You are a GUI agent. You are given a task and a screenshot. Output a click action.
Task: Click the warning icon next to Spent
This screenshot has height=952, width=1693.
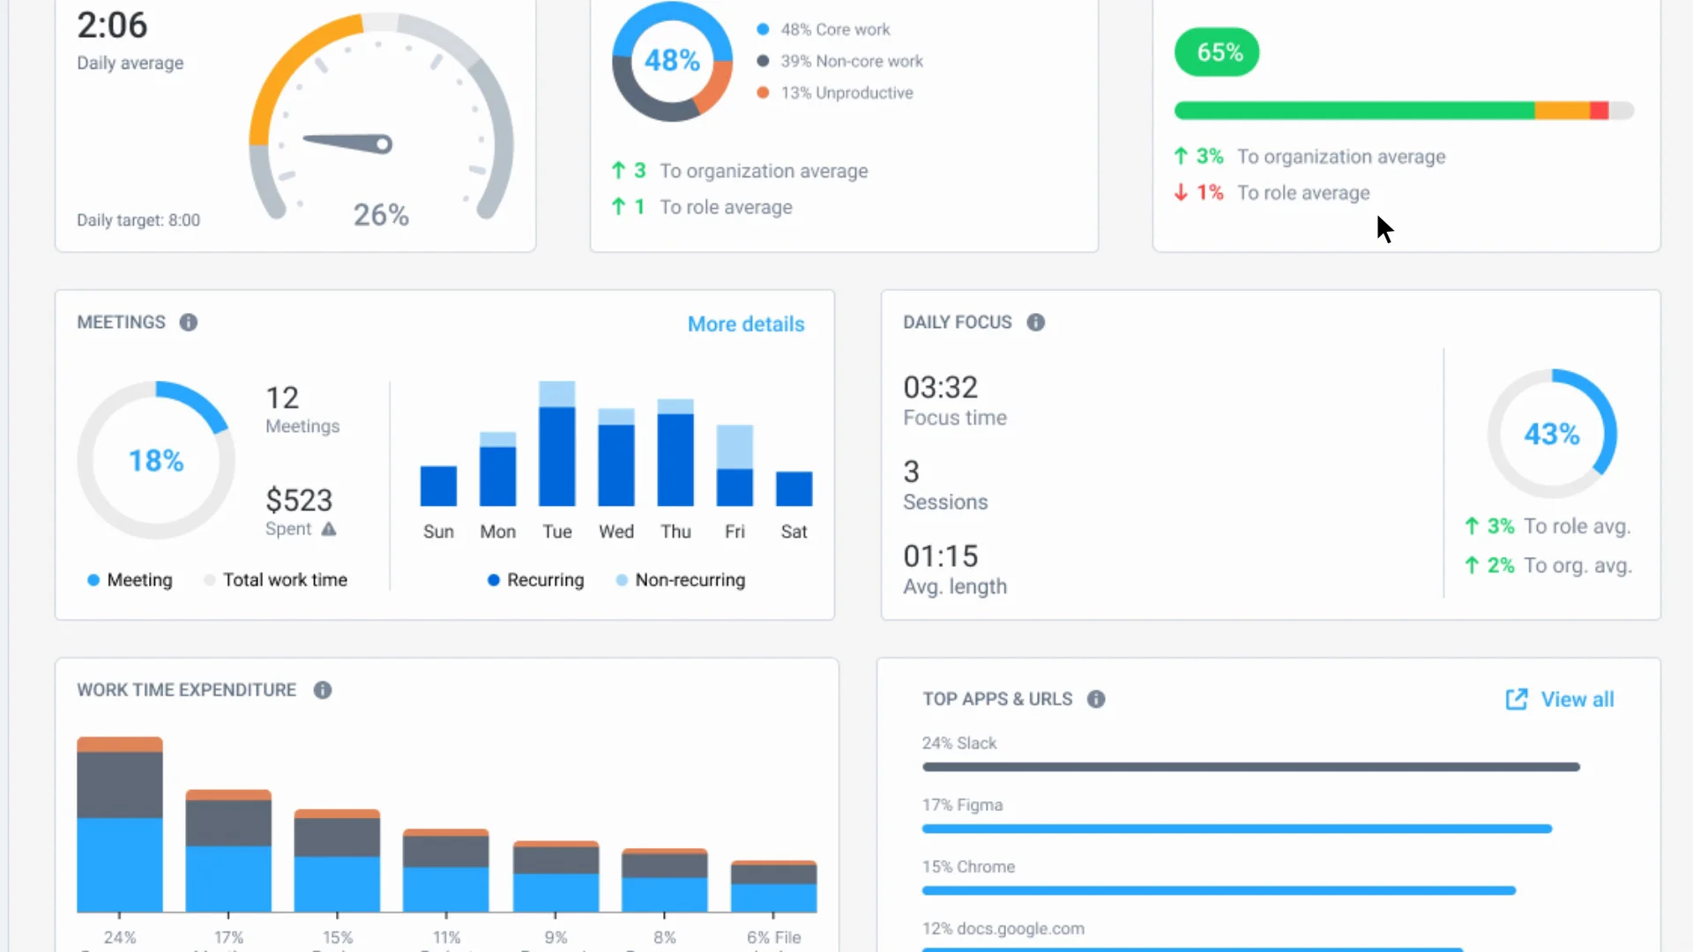tap(329, 529)
